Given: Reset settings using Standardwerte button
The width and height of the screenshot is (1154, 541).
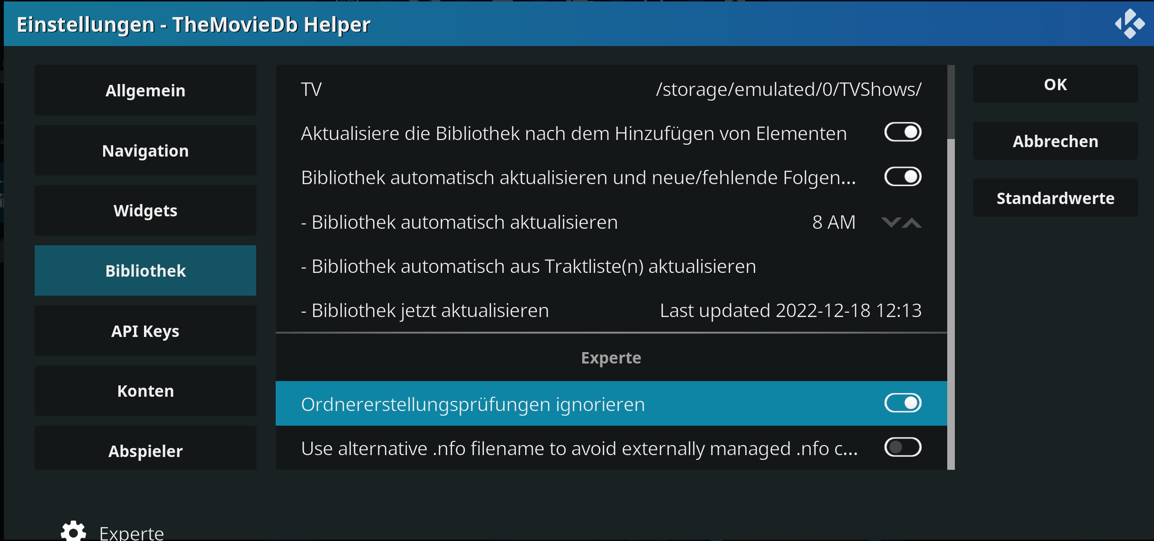Looking at the screenshot, I should coord(1055,198).
